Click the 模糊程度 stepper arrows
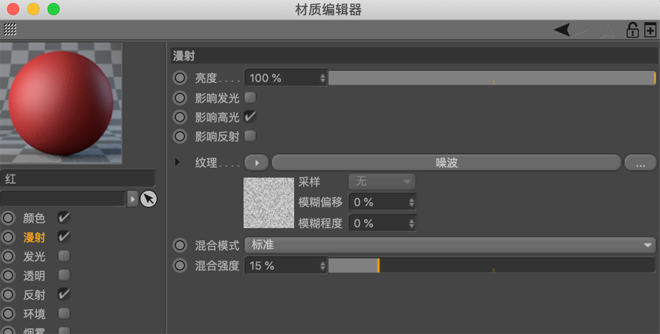This screenshot has height=334, width=660. point(411,223)
